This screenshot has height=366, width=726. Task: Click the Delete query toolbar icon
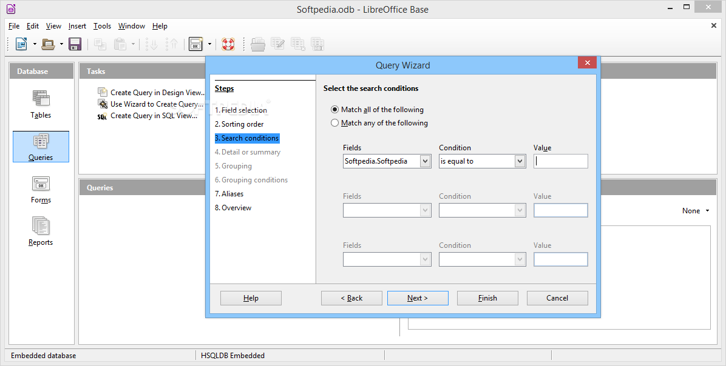[x=297, y=44]
